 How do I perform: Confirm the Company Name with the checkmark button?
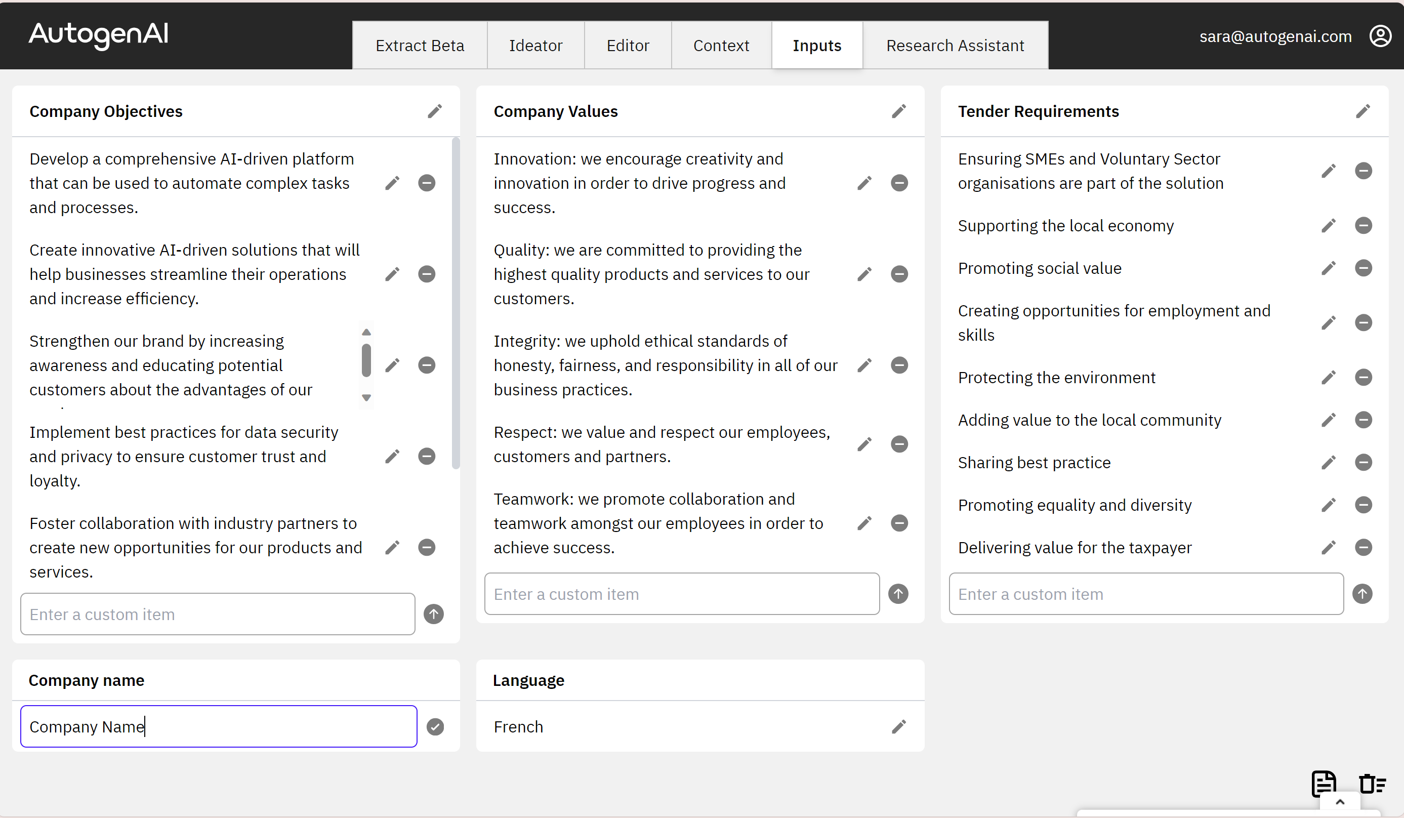pos(435,726)
